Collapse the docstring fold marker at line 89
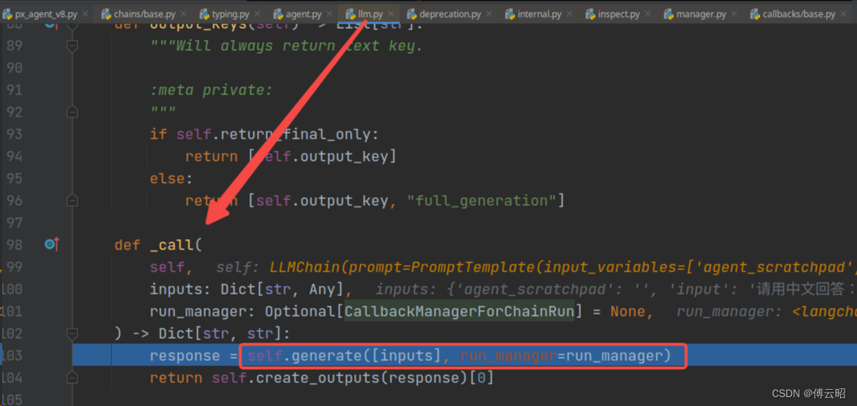Screen dimensions: 857x406 pyautogui.click(x=72, y=47)
